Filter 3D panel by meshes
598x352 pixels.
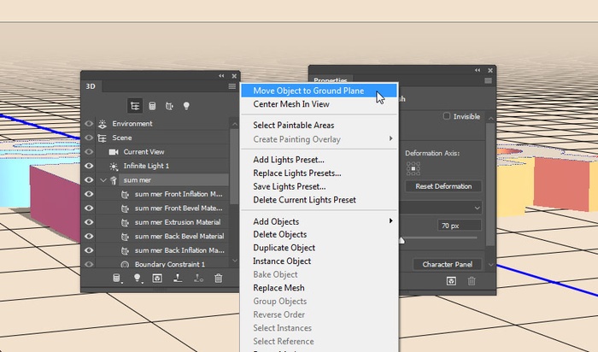pyautogui.click(x=152, y=106)
